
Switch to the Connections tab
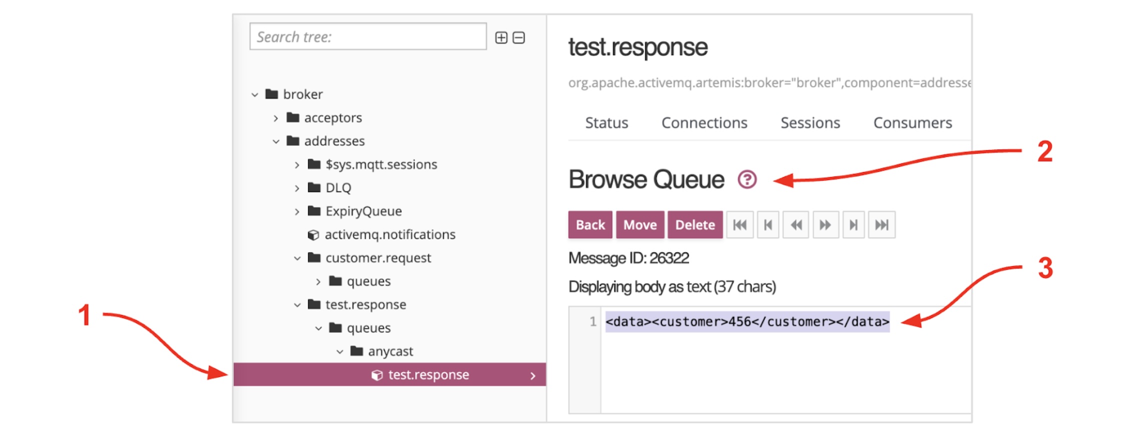click(704, 123)
